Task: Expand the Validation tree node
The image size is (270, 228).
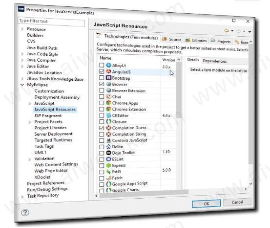Action: coord(30,159)
